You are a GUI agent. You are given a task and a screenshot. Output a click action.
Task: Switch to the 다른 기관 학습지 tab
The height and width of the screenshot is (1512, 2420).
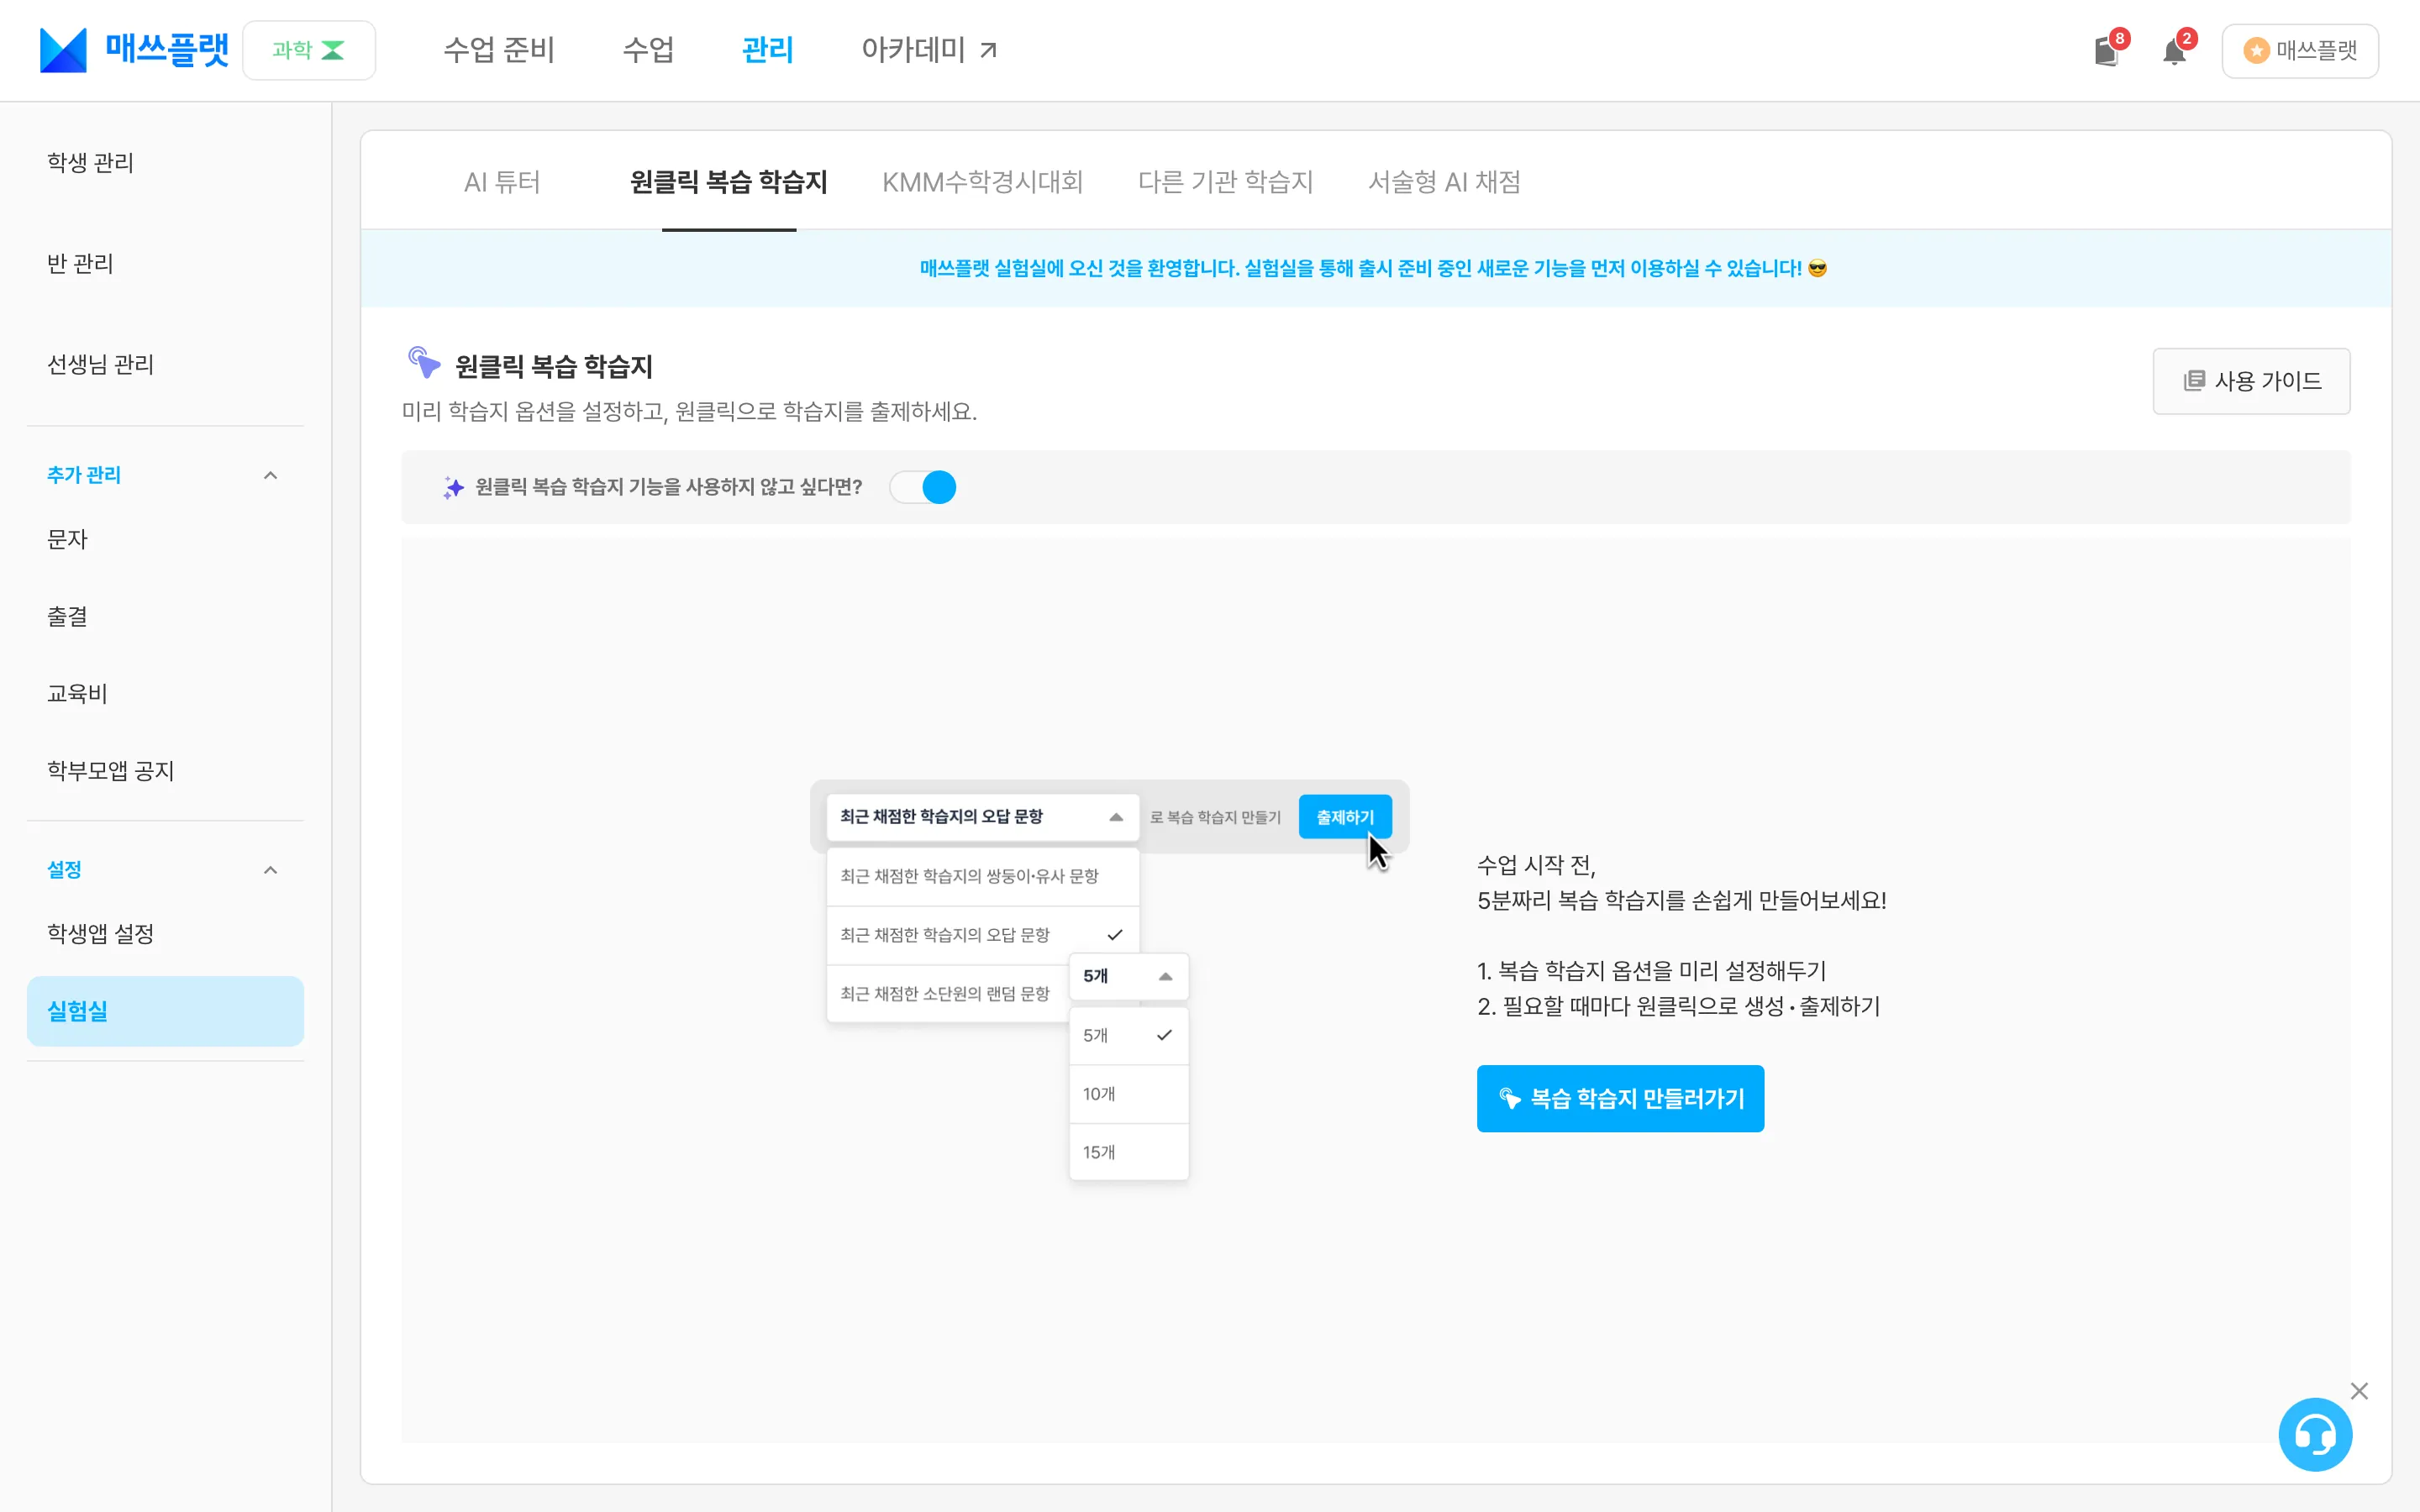pos(1225,182)
